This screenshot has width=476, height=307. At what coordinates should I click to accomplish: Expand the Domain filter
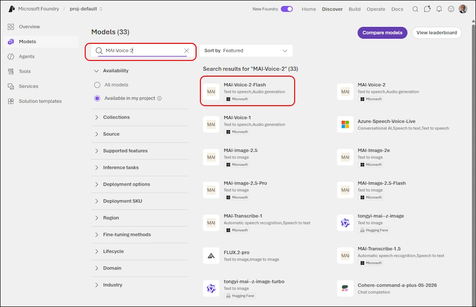point(139,268)
